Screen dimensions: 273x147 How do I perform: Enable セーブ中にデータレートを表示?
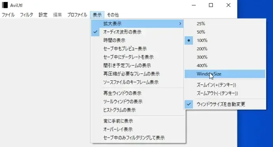pos(137,57)
